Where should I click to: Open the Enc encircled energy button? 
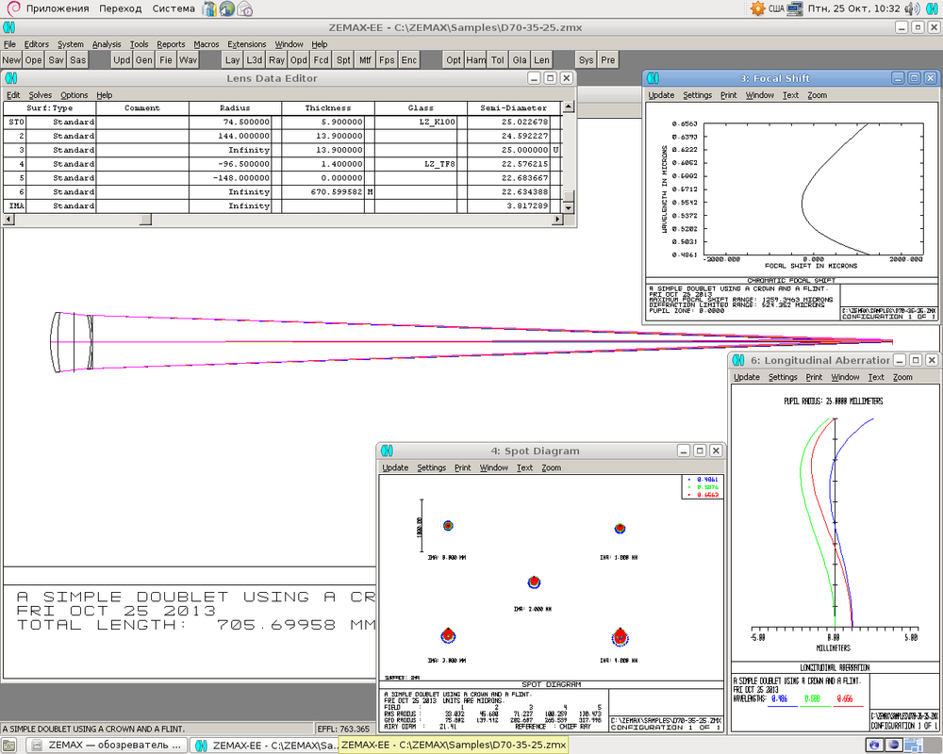tap(409, 59)
